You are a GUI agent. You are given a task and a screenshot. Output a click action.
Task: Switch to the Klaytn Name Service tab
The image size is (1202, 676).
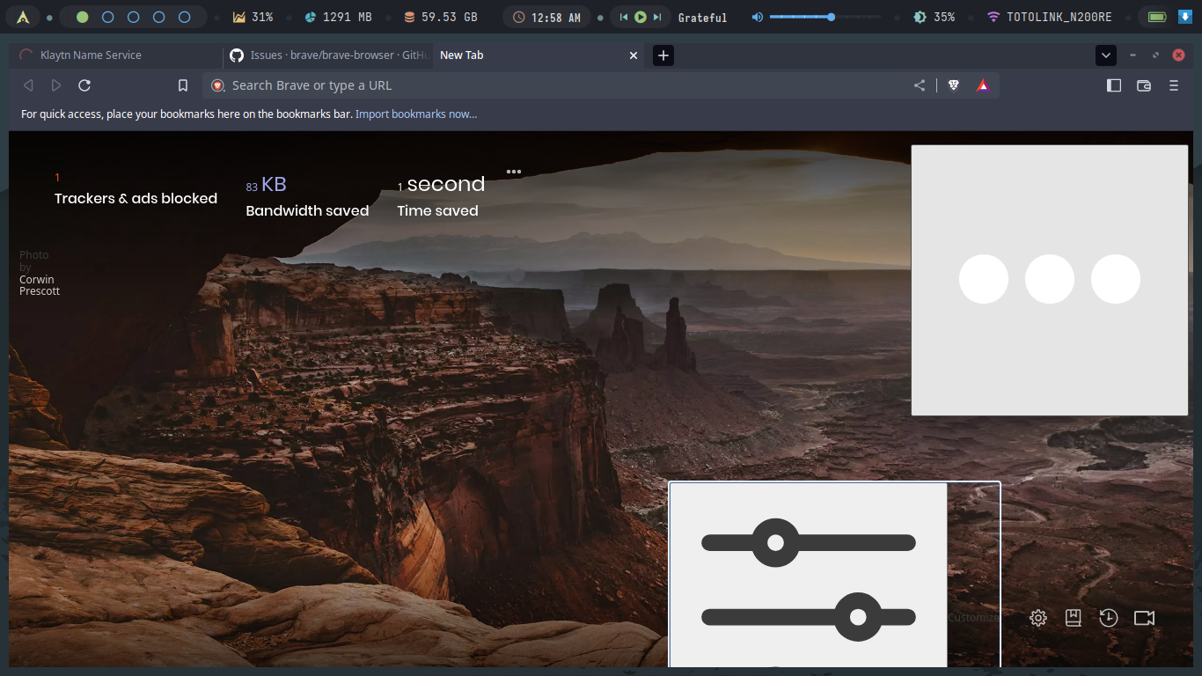[116, 55]
